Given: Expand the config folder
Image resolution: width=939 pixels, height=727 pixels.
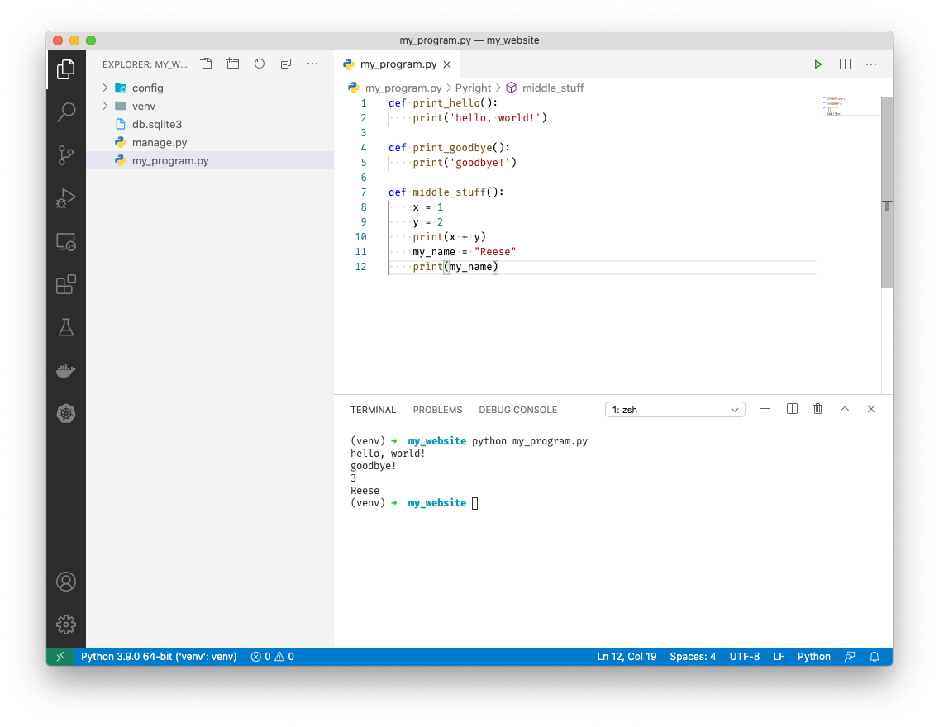Looking at the screenshot, I should pos(105,88).
